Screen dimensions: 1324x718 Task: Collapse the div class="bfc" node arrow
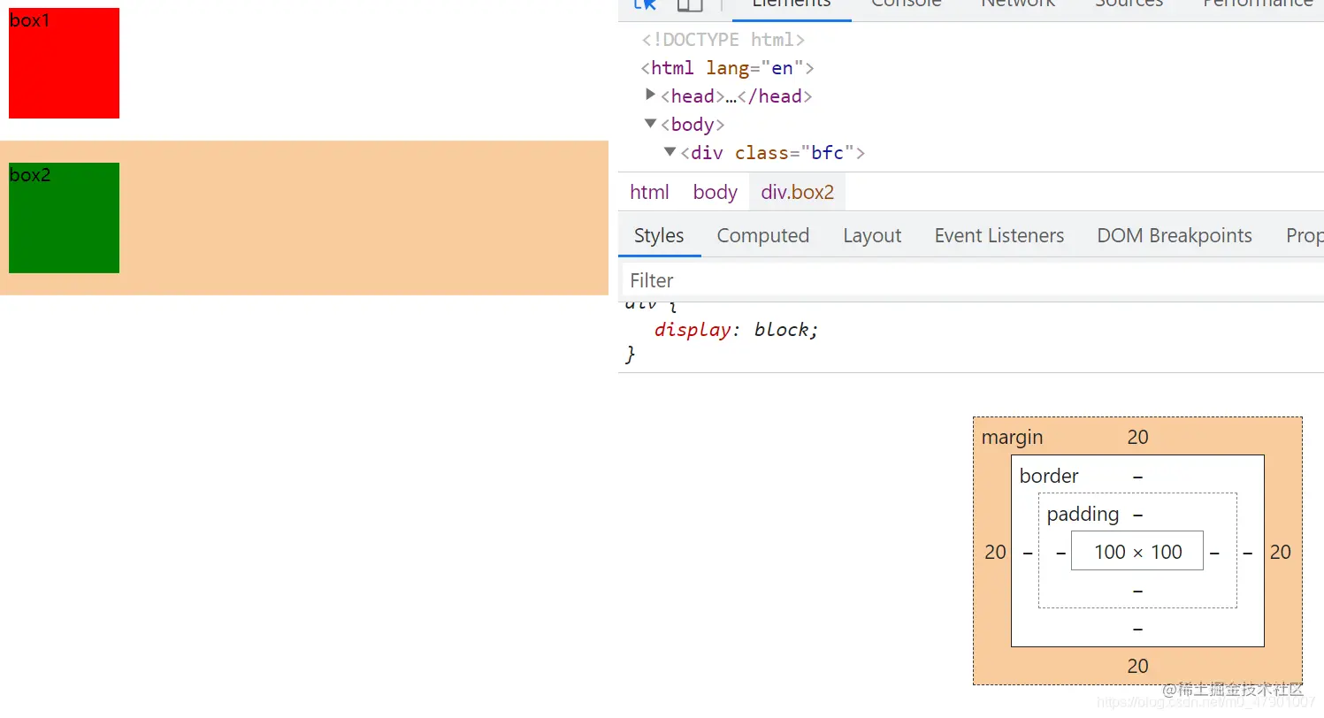pos(670,152)
